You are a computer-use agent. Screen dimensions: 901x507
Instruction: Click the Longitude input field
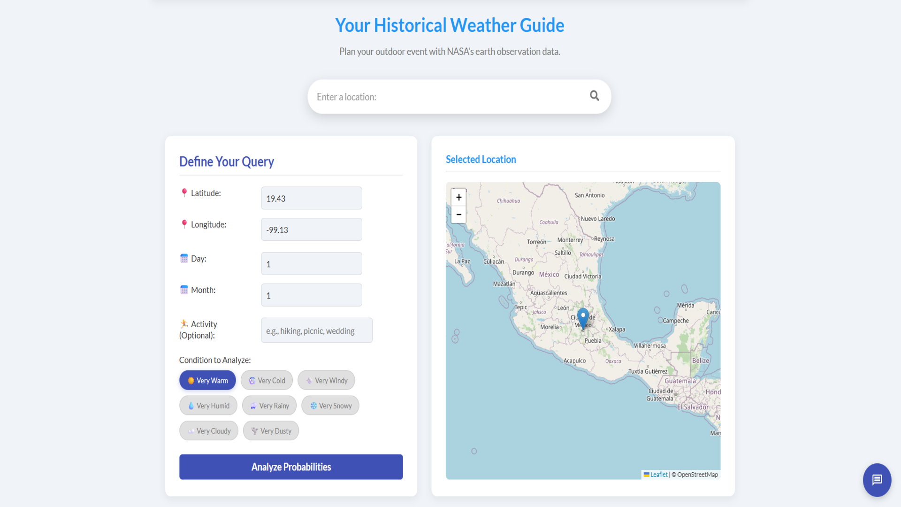(x=311, y=230)
